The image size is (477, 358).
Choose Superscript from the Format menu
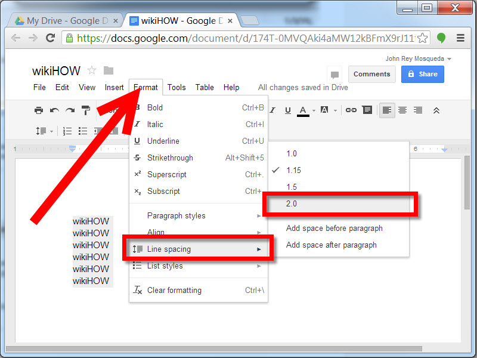[199, 174]
